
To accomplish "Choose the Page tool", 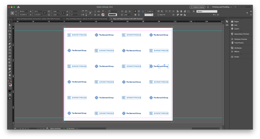I will pos(10,28).
